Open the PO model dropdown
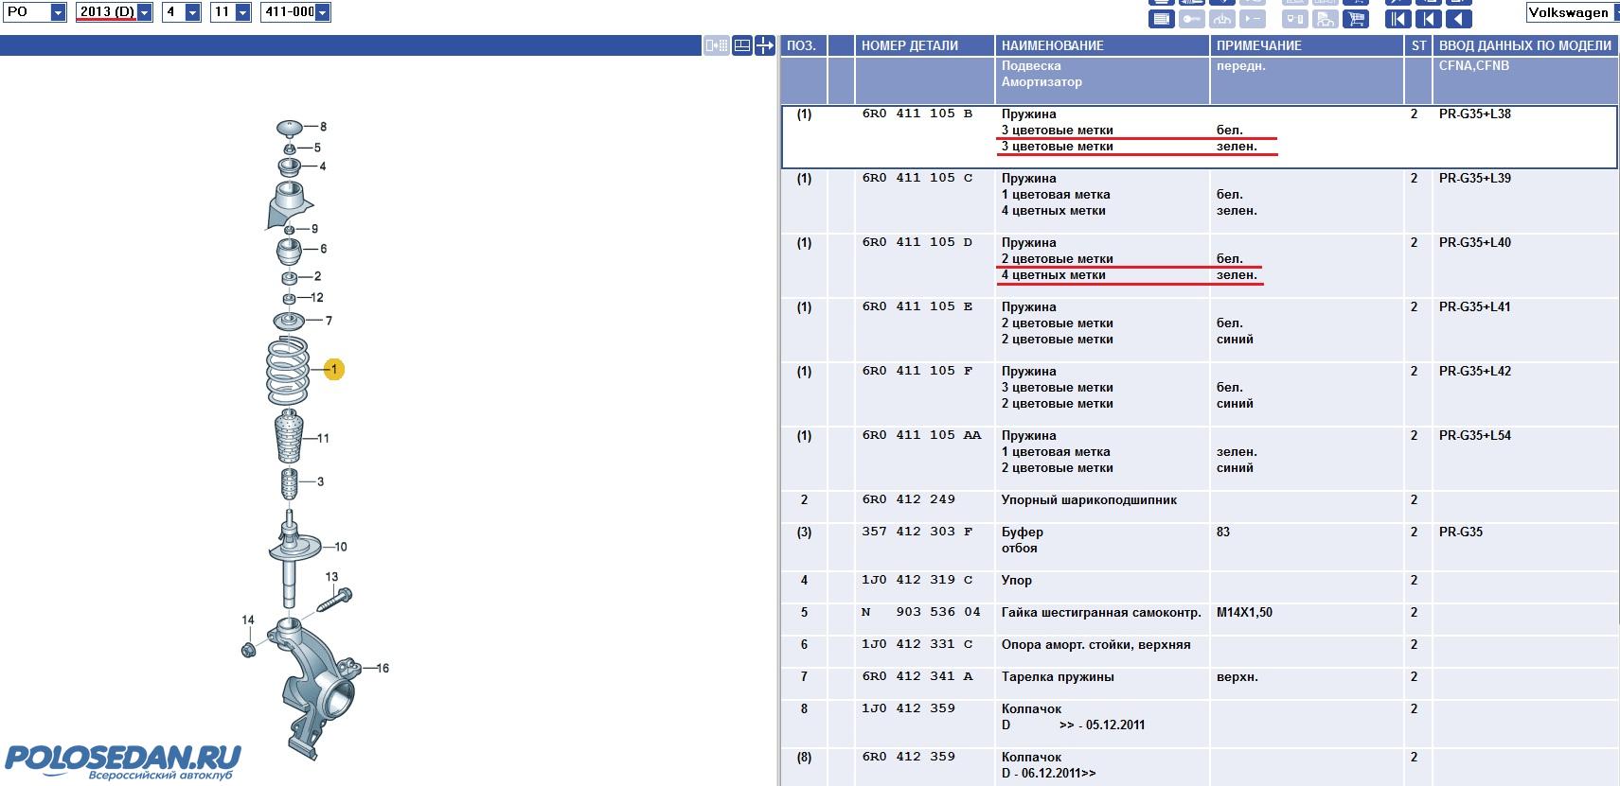Image resolution: width=1620 pixels, height=786 pixels. click(58, 12)
